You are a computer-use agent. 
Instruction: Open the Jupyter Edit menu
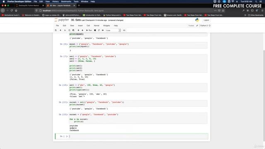(65, 26)
